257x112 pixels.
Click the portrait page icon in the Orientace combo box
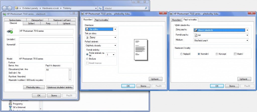click(x=87, y=29)
